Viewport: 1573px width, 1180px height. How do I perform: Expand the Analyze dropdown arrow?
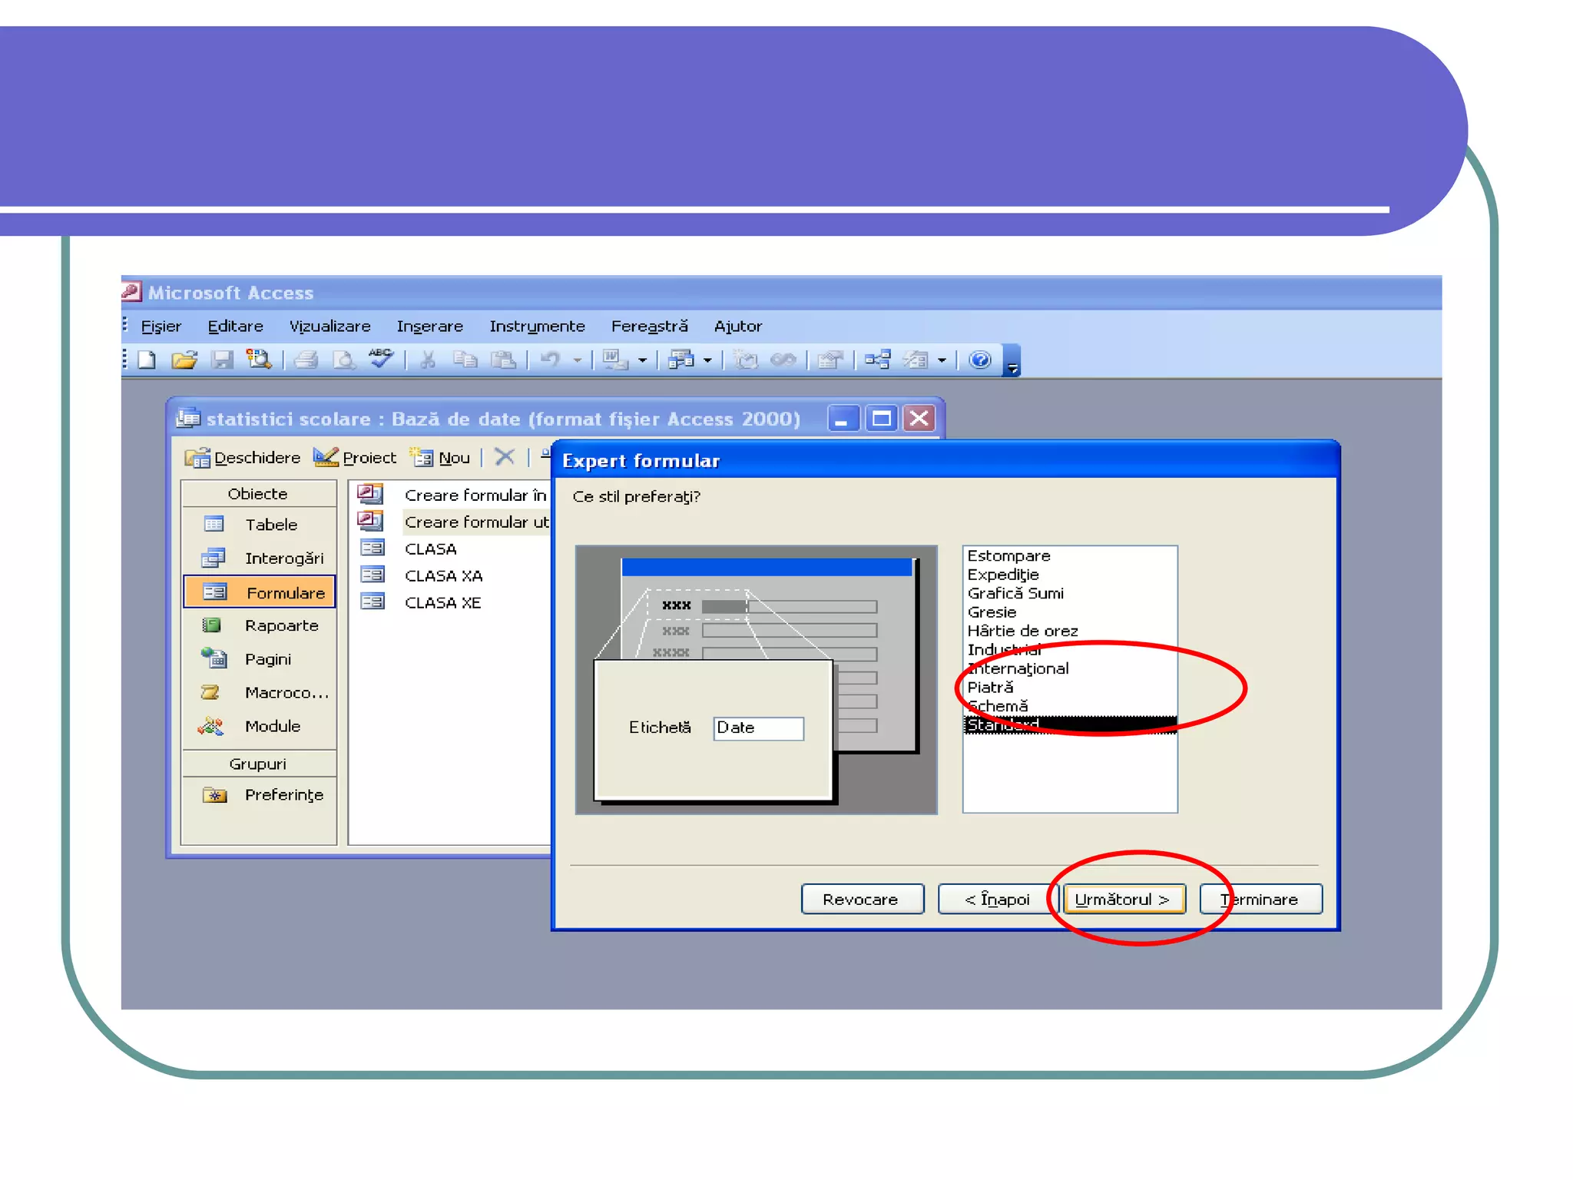click(x=707, y=360)
